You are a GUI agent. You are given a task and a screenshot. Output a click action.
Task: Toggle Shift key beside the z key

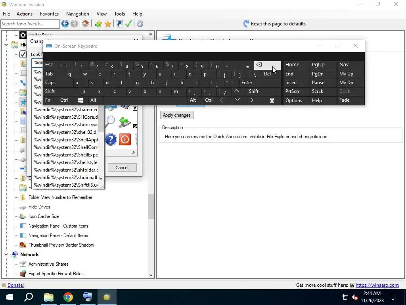point(61,91)
